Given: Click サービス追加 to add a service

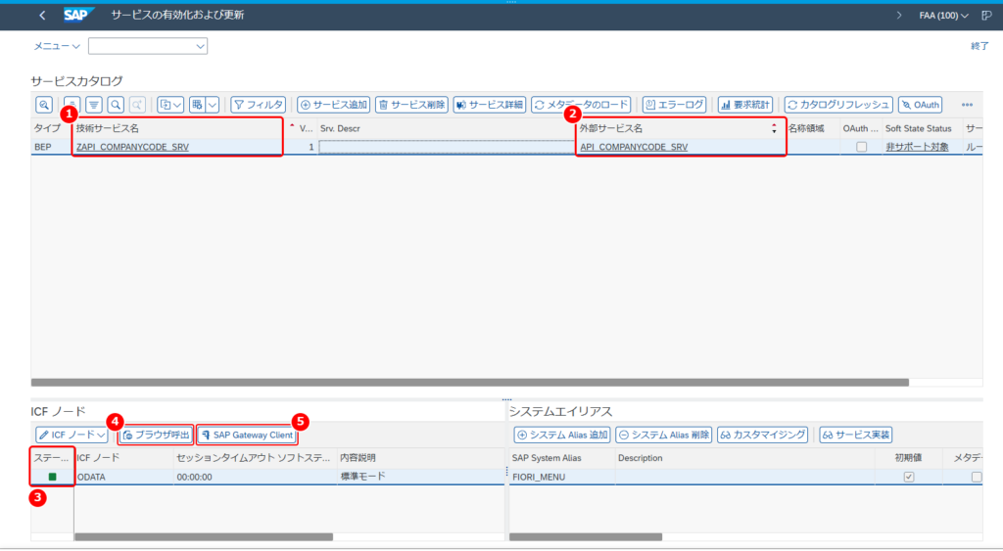Looking at the screenshot, I should pos(334,105).
